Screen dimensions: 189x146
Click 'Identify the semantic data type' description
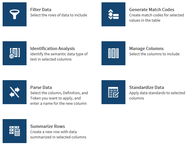click(x=59, y=56)
